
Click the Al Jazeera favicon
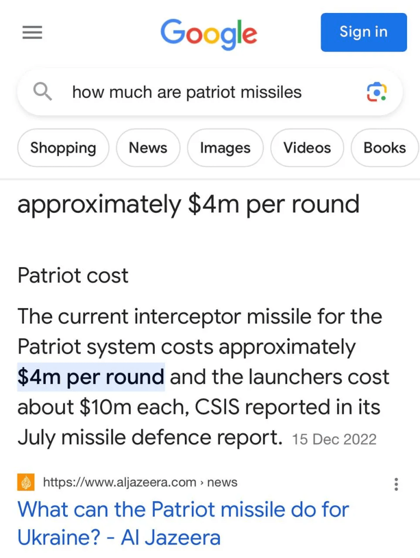(26, 482)
